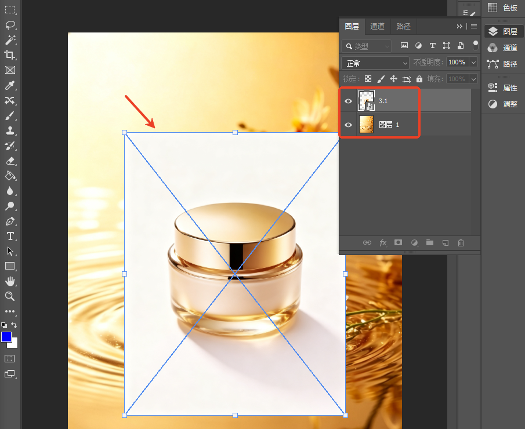This screenshot has width=525, height=429.
Task: Click the delete layer trash icon
Action: click(x=461, y=243)
